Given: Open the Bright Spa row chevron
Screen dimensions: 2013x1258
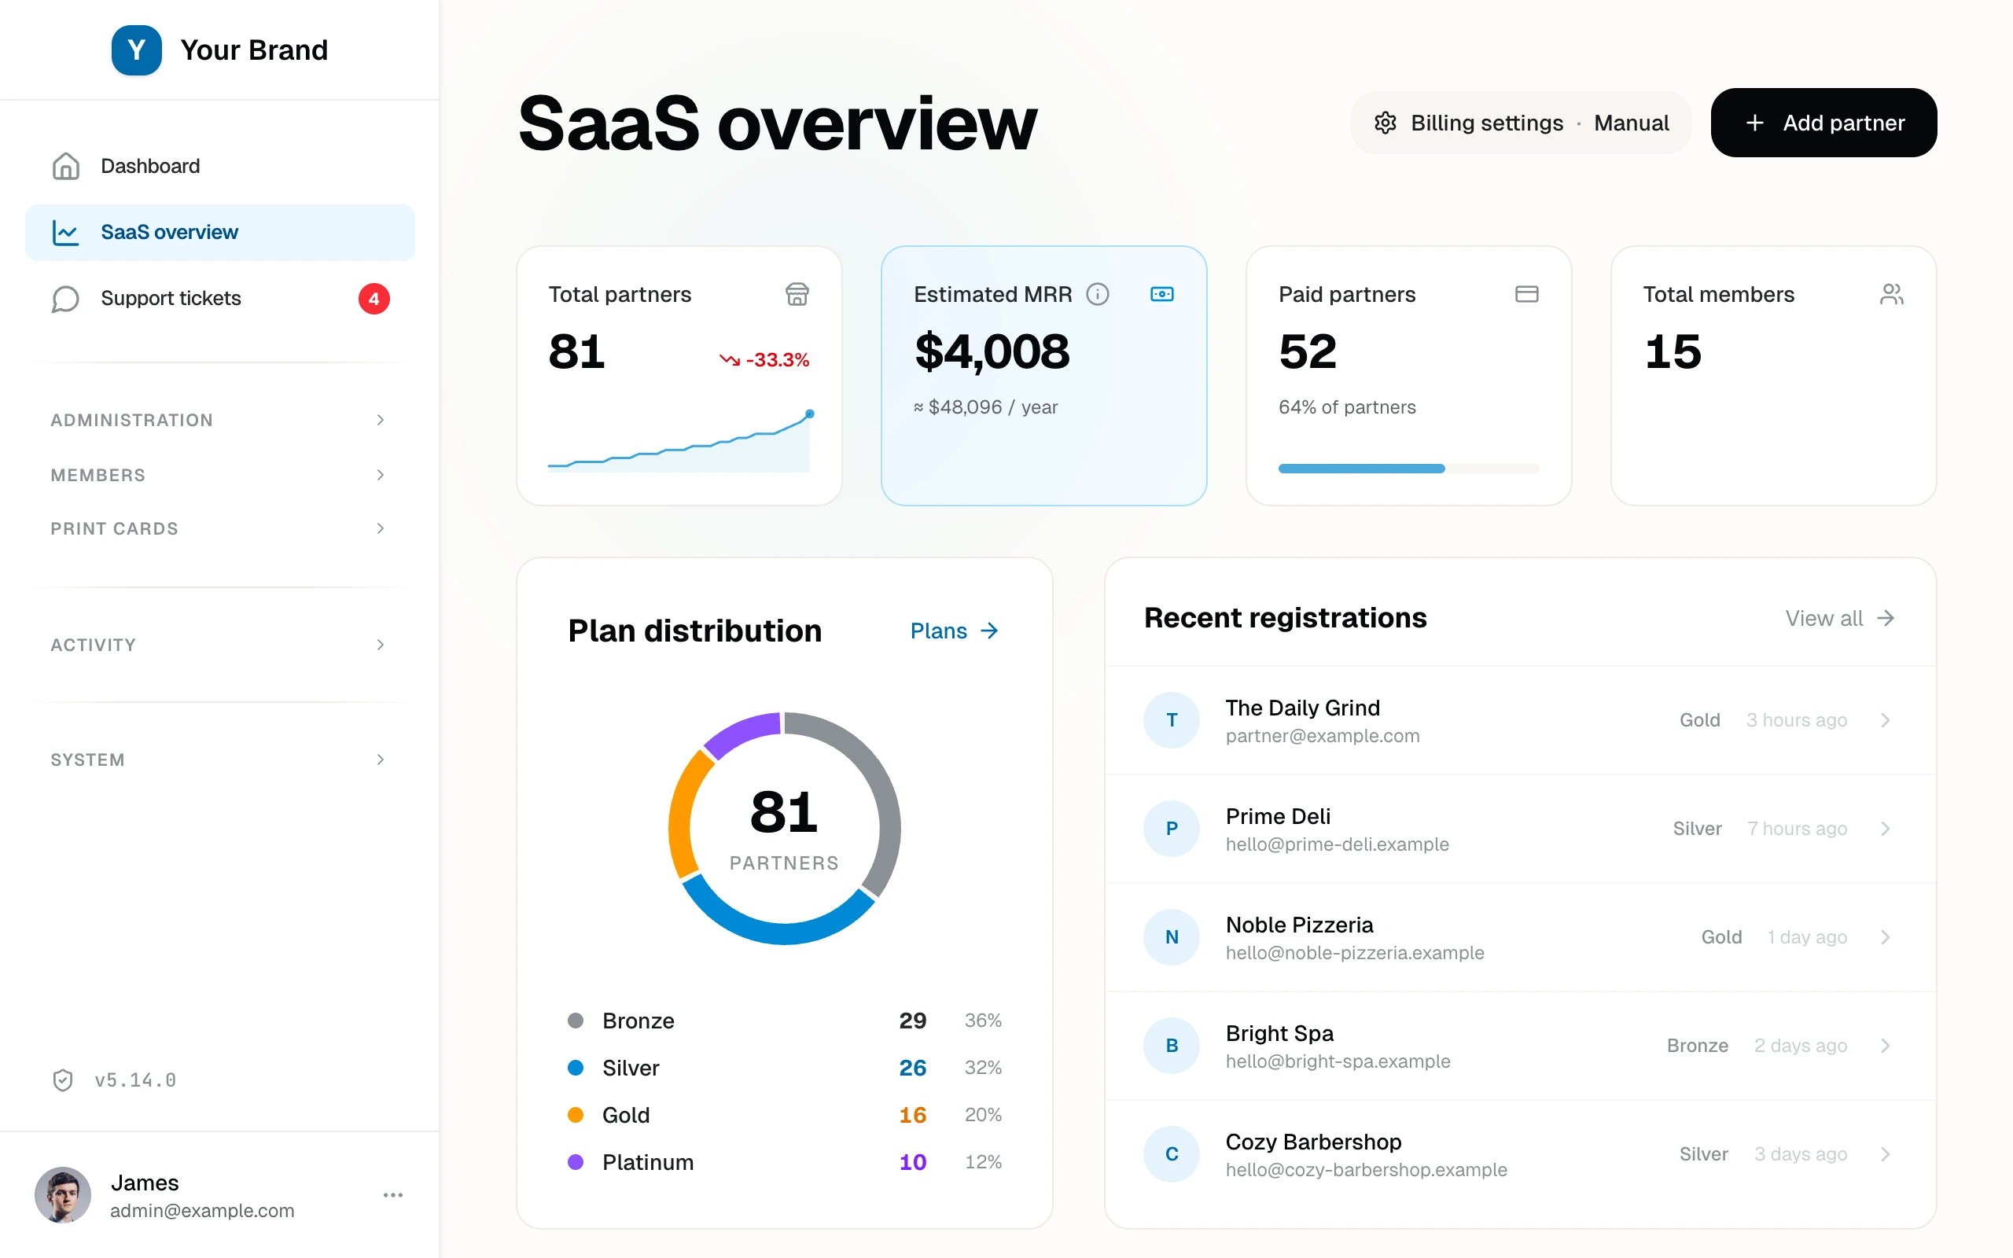Looking at the screenshot, I should click(1885, 1046).
